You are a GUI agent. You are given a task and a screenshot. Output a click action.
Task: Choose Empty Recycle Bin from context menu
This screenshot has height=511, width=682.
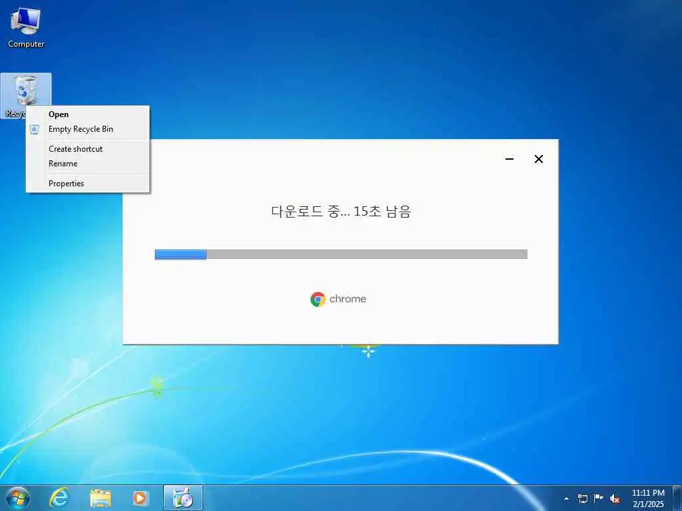click(87, 129)
